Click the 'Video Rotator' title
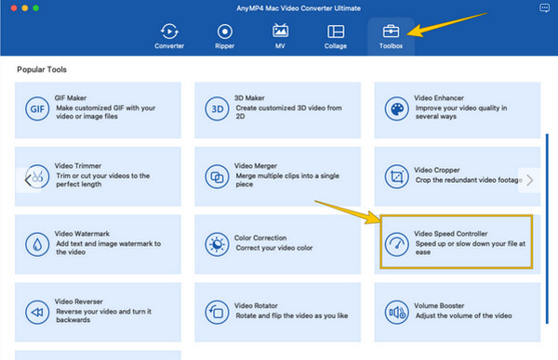This screenshot has width=558, height=360. pos(256,305)
